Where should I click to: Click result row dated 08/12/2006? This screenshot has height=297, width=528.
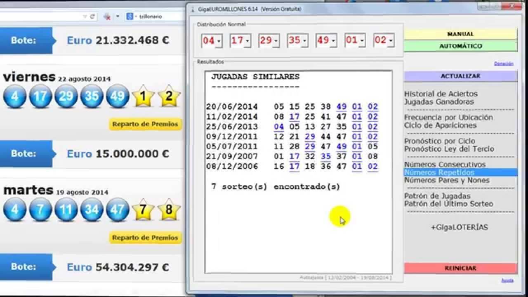292,167
